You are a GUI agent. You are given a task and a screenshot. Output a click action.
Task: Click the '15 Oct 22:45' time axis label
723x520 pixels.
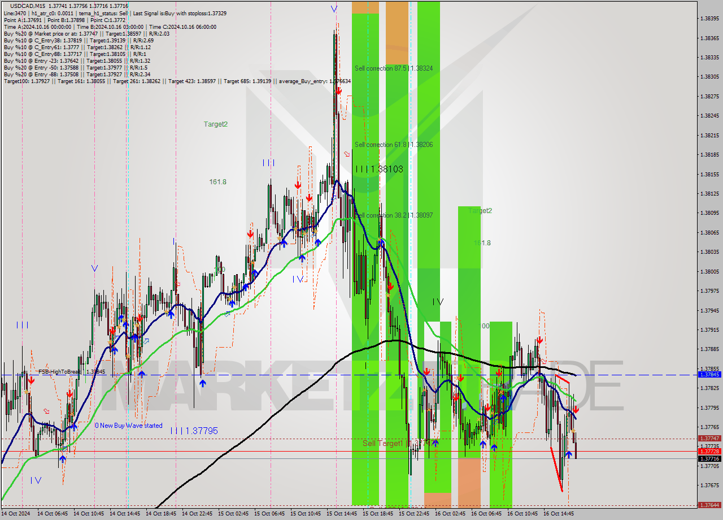point(414,514)
